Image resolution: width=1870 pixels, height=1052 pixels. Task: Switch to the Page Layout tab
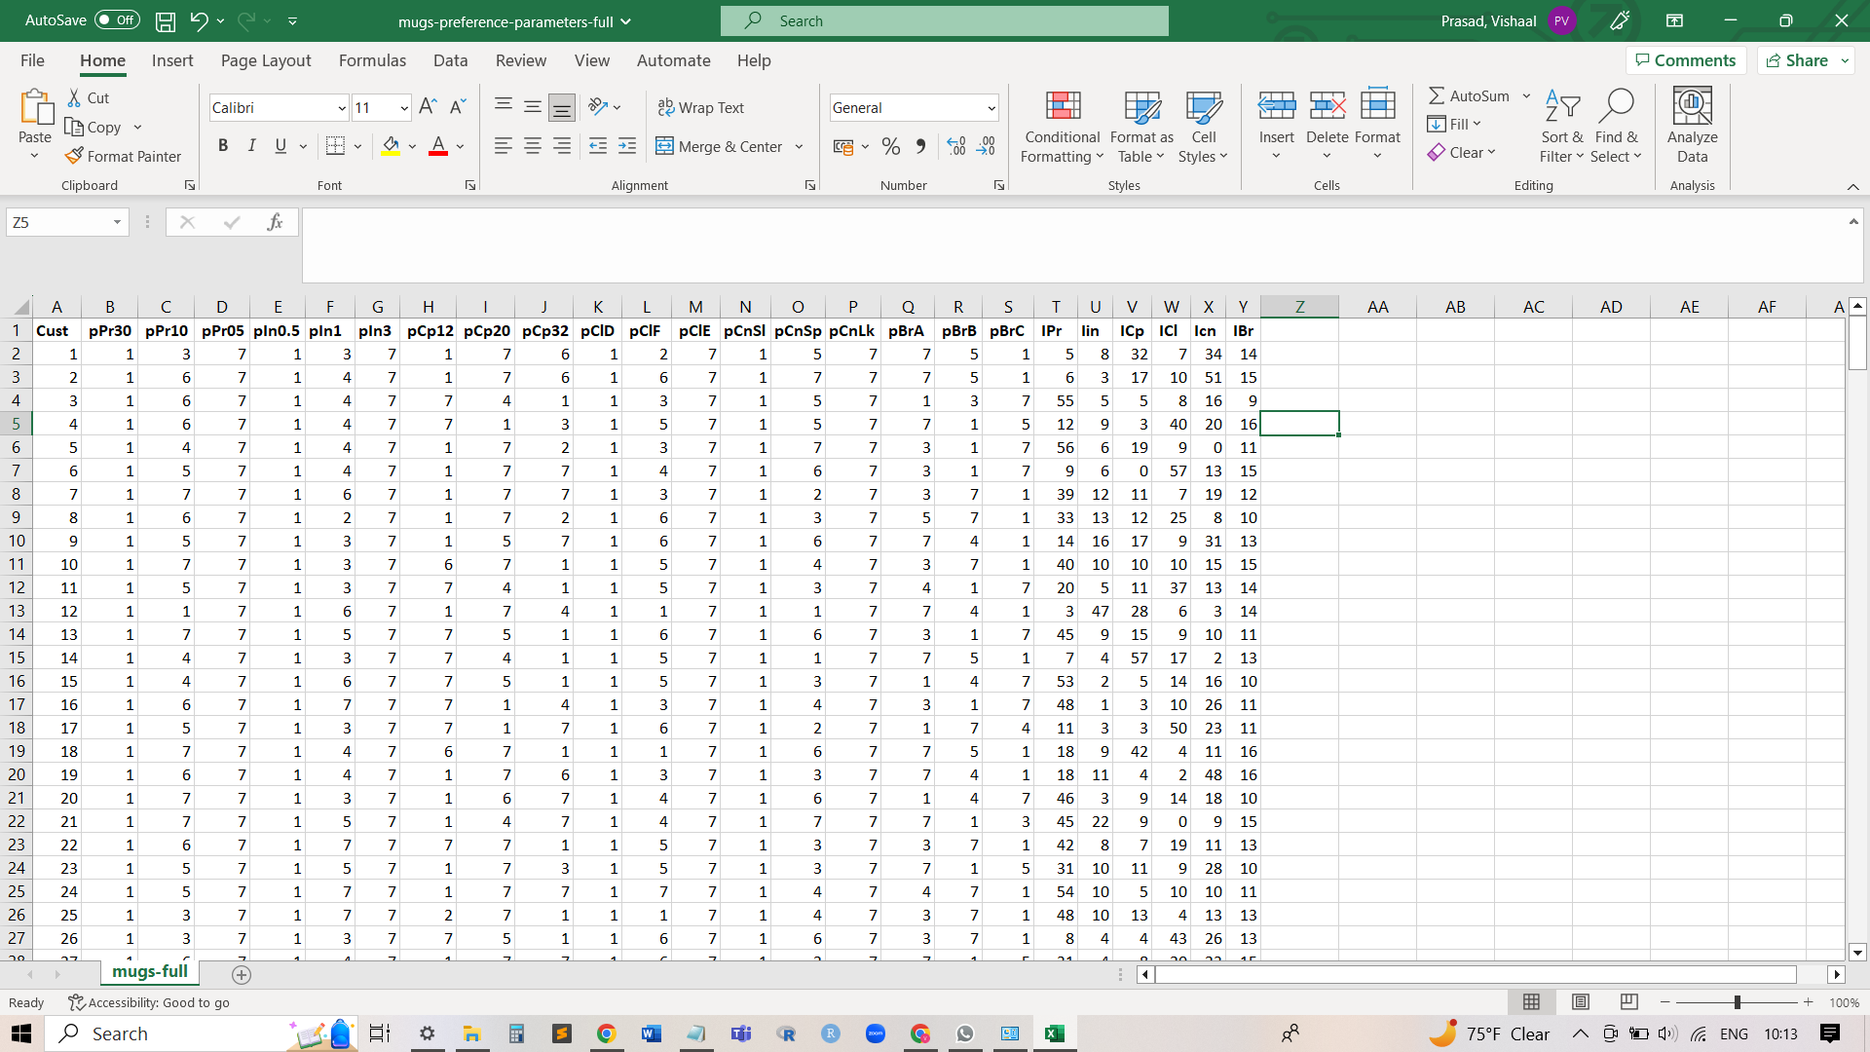point(266,60)
